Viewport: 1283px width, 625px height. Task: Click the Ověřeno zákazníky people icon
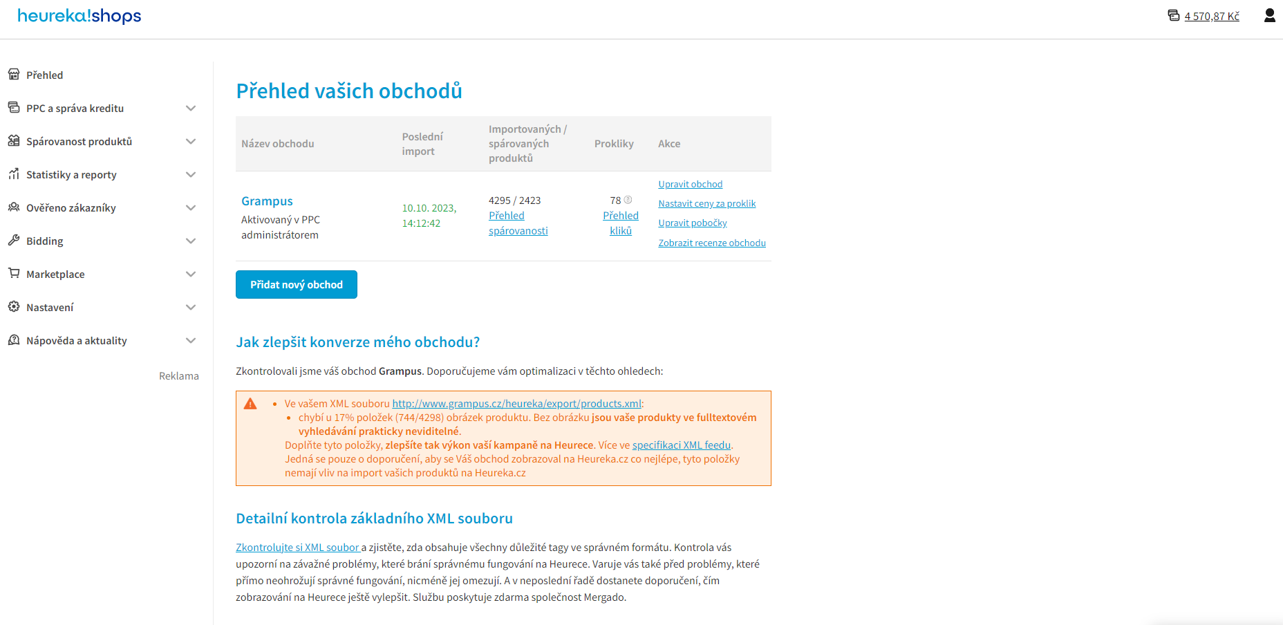14,207
